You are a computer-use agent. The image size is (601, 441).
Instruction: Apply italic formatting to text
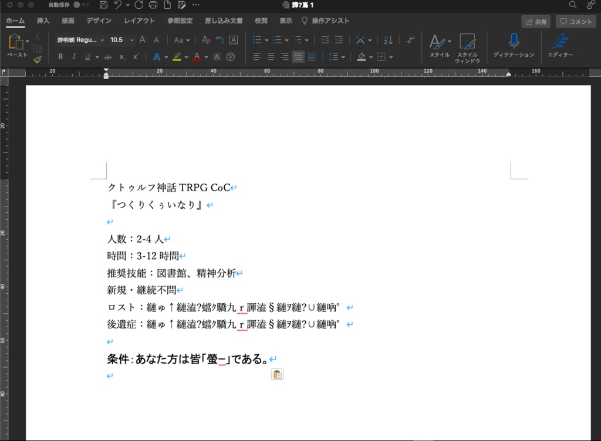[x=74, y=56]
